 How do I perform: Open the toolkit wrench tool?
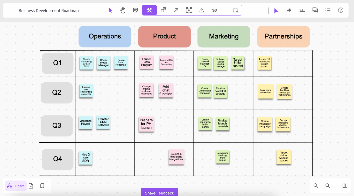click(149, 10)
